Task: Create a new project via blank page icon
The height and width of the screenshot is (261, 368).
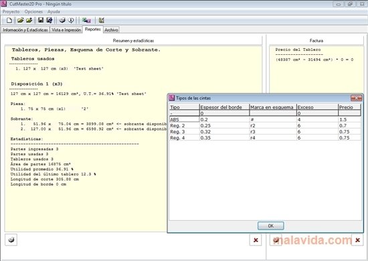Action: pyautogui.click(x=9, y=21)
